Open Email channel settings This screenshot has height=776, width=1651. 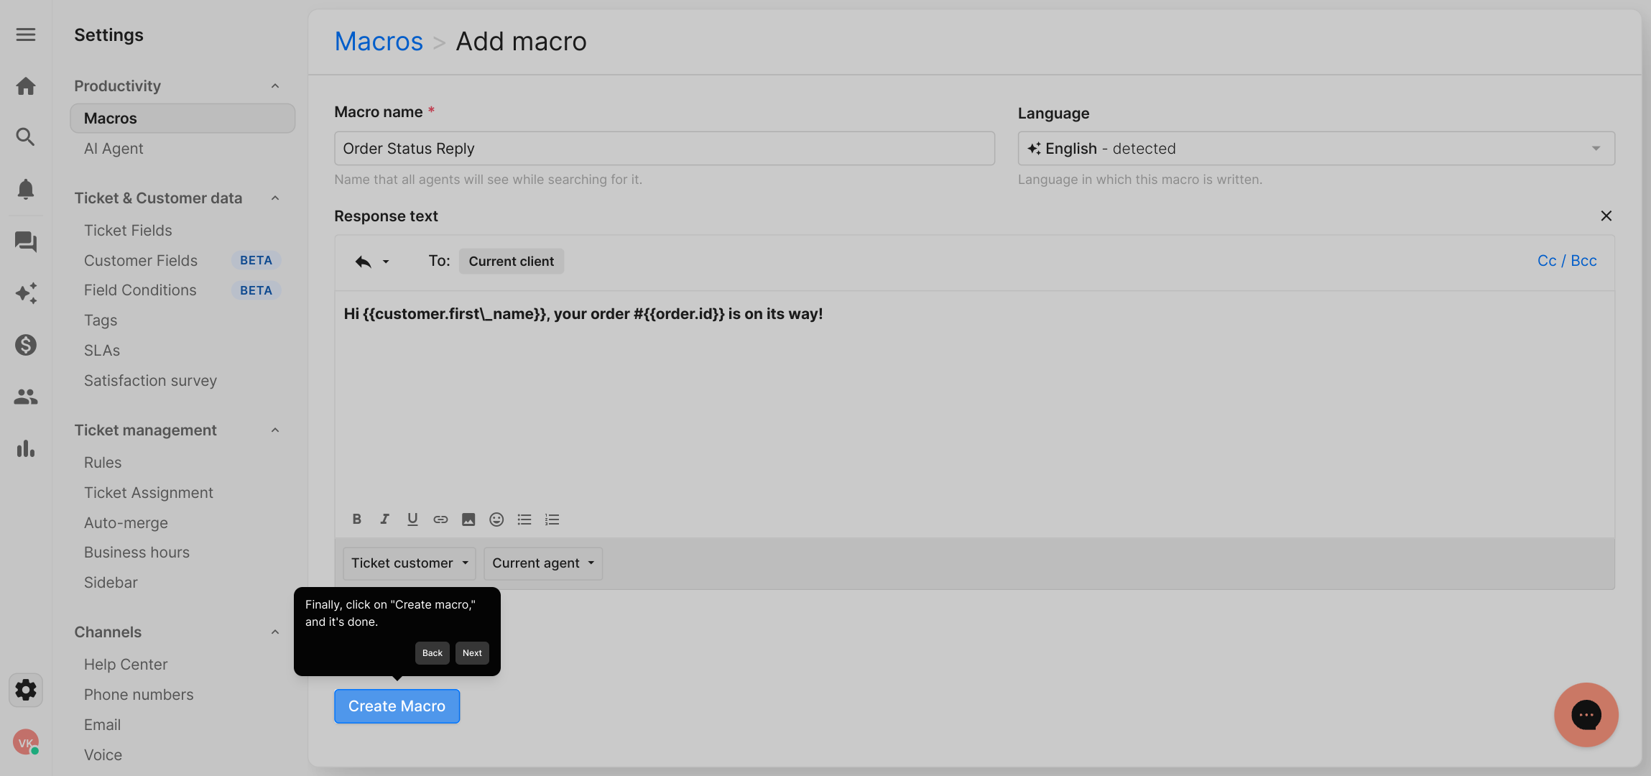pos(102,725)
